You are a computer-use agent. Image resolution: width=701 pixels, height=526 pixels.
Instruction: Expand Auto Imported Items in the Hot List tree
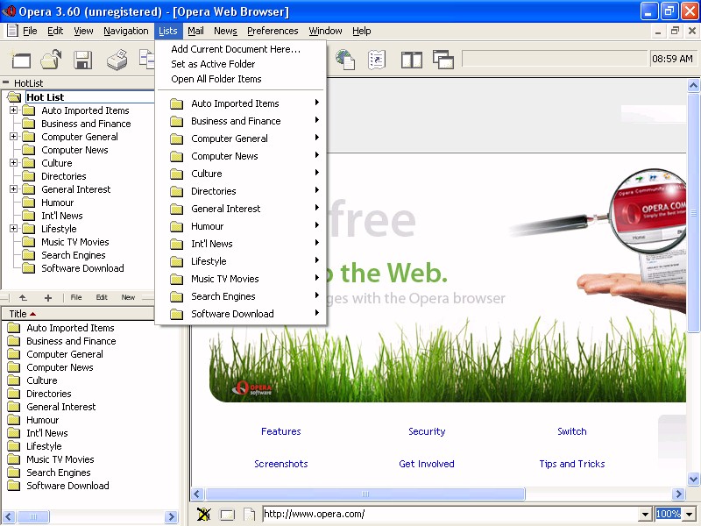[14, 110]
